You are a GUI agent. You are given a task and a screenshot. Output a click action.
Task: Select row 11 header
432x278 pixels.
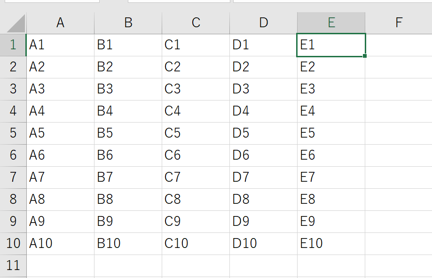tap(13, 266)
